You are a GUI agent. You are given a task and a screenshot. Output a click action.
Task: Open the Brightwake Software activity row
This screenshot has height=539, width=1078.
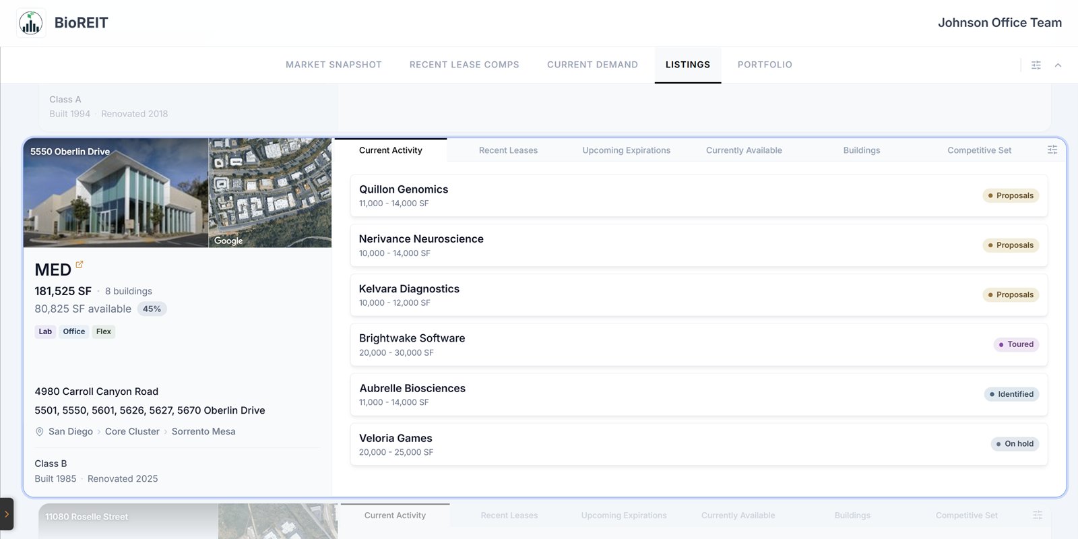click(x=699, y=345)
